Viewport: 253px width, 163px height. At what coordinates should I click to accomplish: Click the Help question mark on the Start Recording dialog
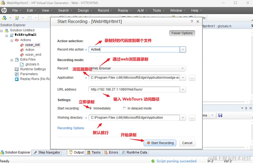click(192, 21)
